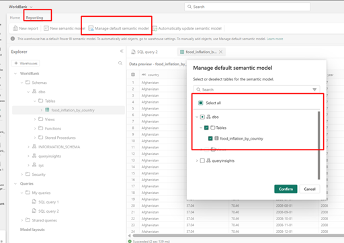Uncheck the Tables checkbox in dialog
Viewport: 344px width, 243px height.
pyautogui.click(x=206, y=128)
